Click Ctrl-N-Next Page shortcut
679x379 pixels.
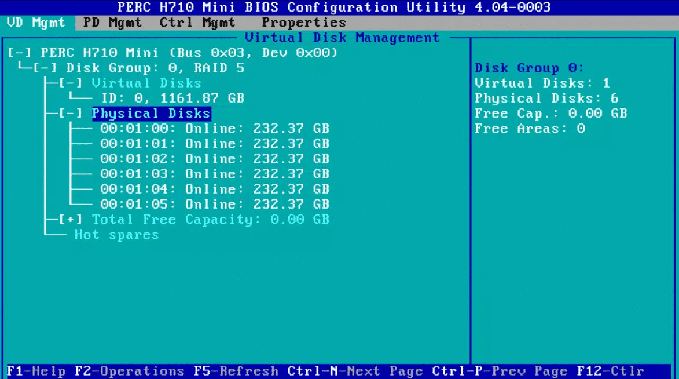click(x=355, y=371)
